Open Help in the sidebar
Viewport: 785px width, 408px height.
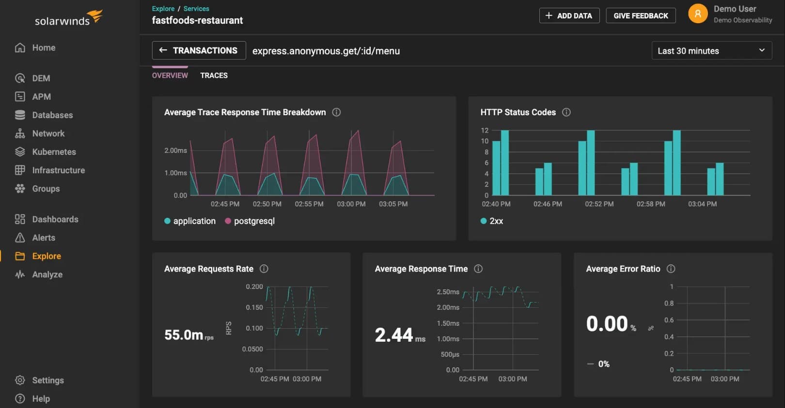coord(41,398)
